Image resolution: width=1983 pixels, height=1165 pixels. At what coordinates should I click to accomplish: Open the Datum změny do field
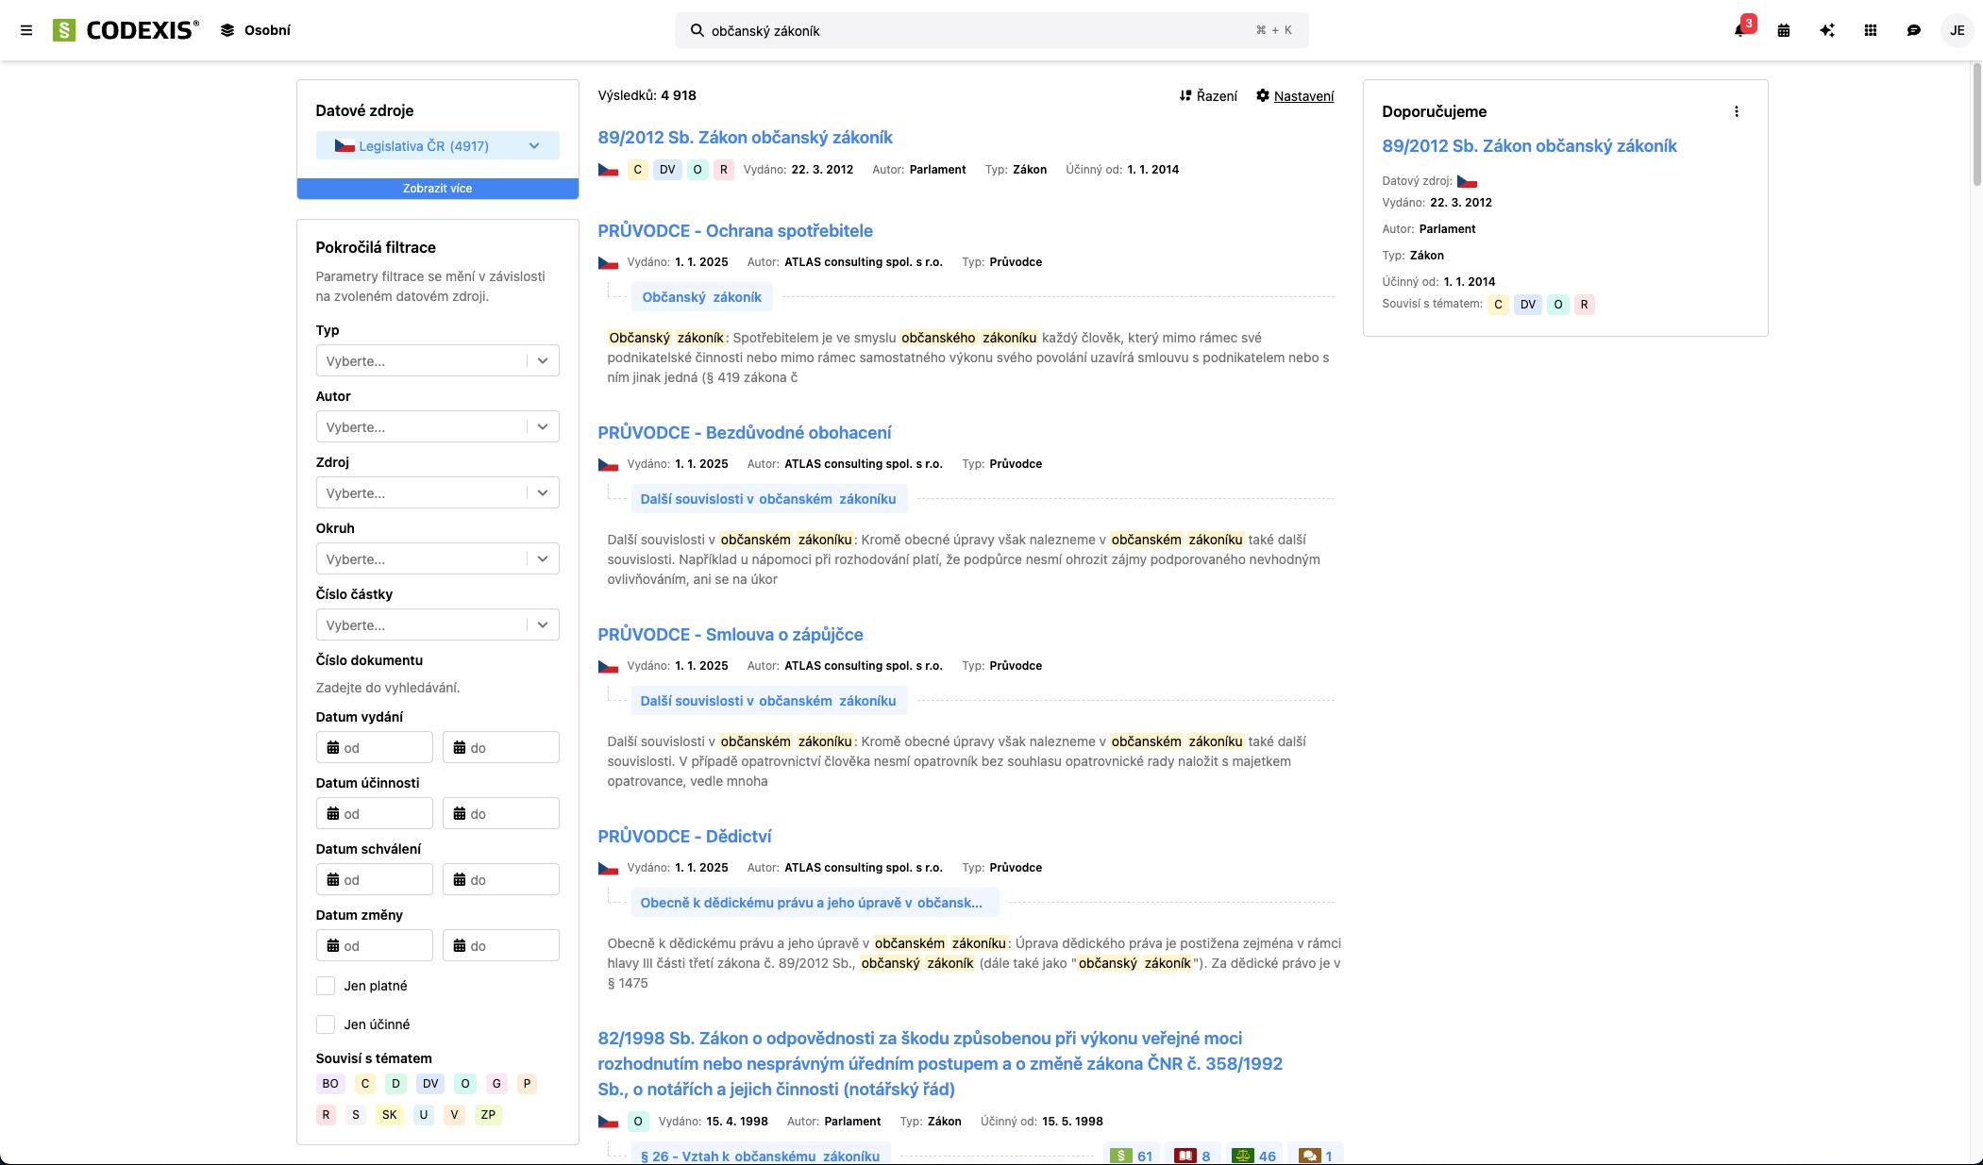click(500, 945)
